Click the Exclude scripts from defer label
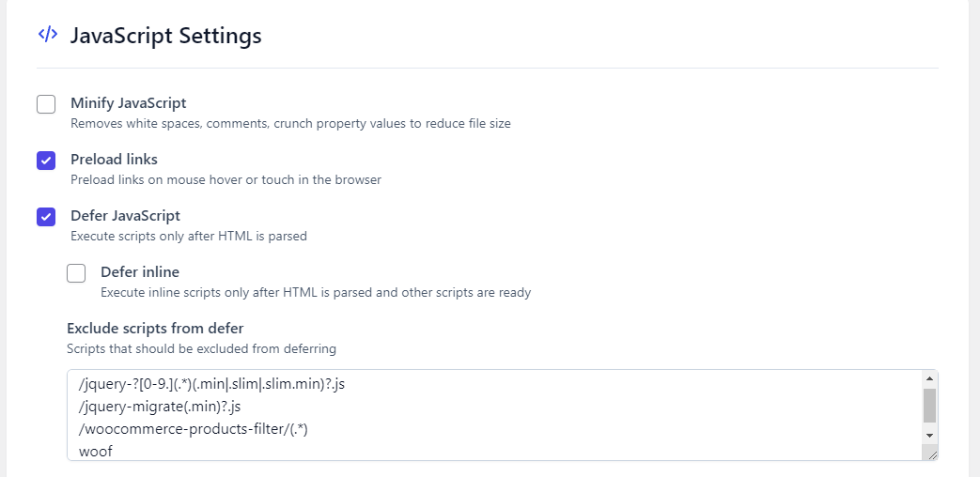This screenshot has width=980, height=477. [155, 329]
